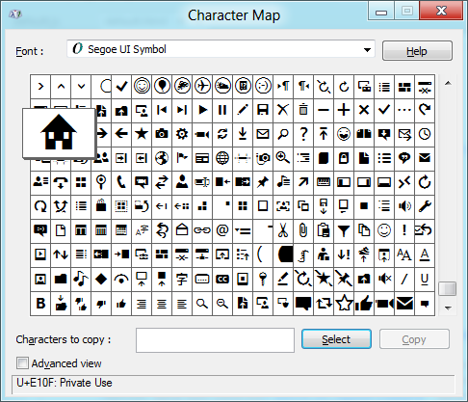Click the question mark glyph
Viewport: 468px width, 402px height.
pyautogui.click(x=303, y=134)
